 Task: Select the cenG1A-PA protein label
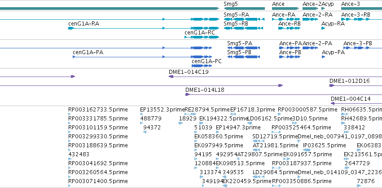88,52
